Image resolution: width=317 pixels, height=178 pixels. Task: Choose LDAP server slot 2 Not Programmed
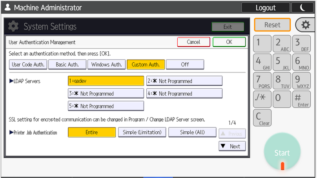click(184, 81)
